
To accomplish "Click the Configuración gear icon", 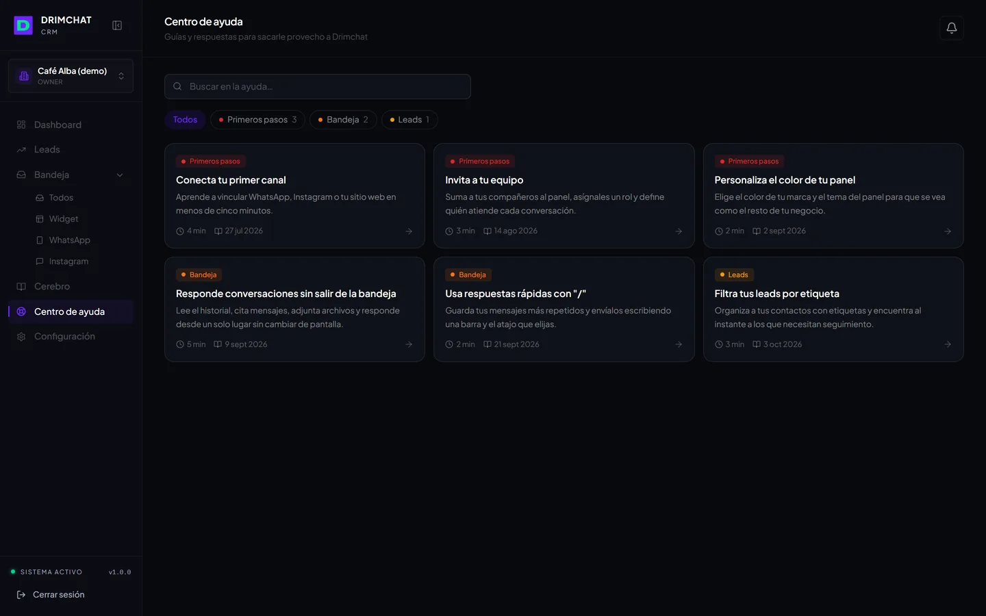I will click(21, 337).
